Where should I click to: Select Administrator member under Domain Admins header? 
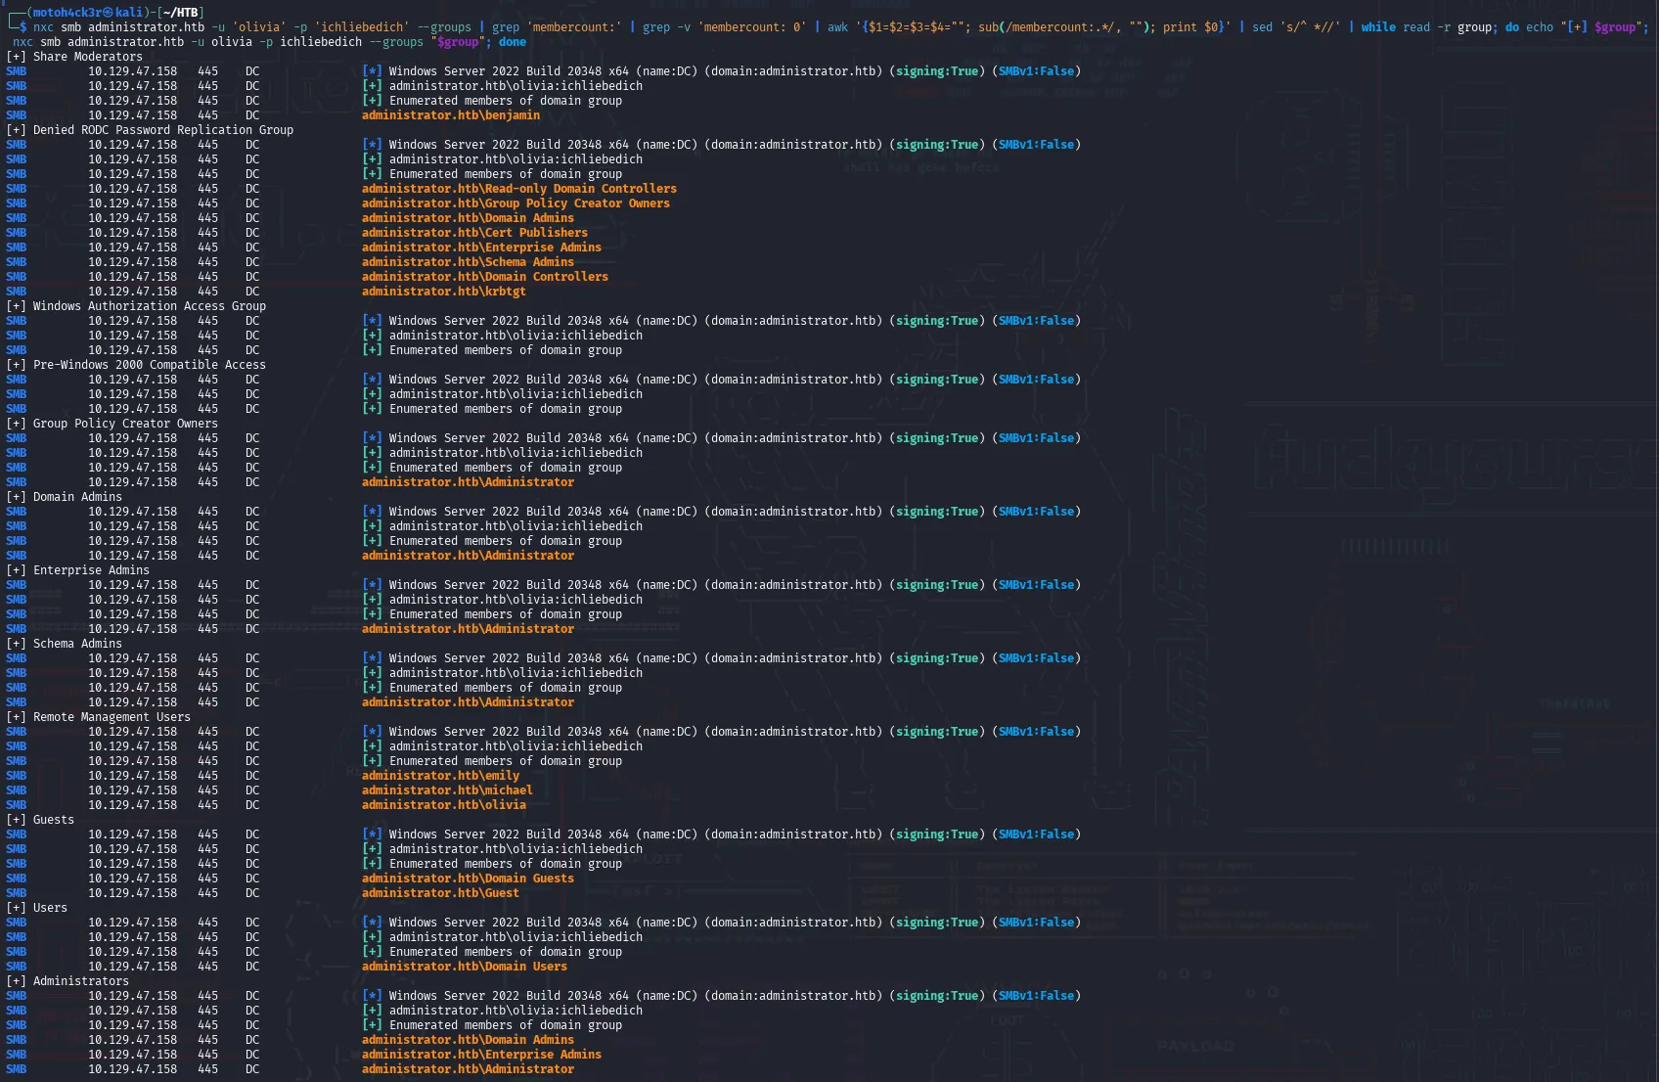tap(468, 556)
